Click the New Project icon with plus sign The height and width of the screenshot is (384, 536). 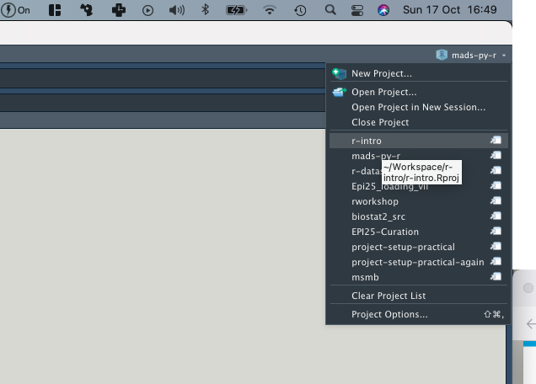pyautogui.click(x=339, y=74)
